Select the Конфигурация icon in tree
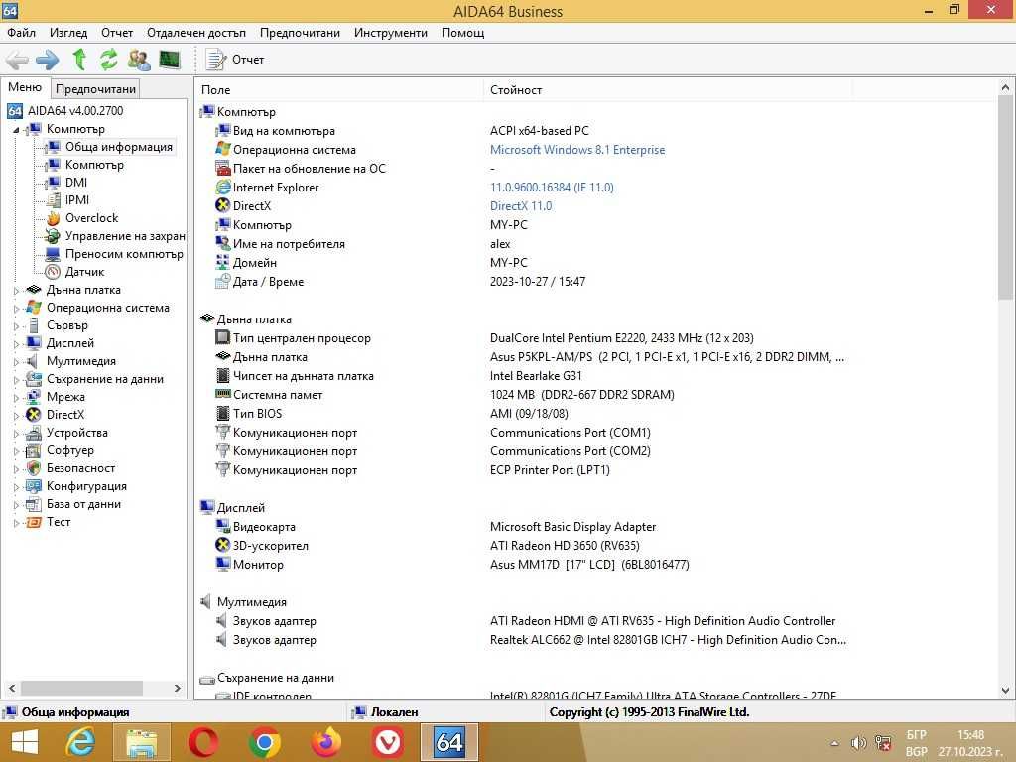Image resolution: width=1016 pixels, height=762 pixels. coord(34,486)
